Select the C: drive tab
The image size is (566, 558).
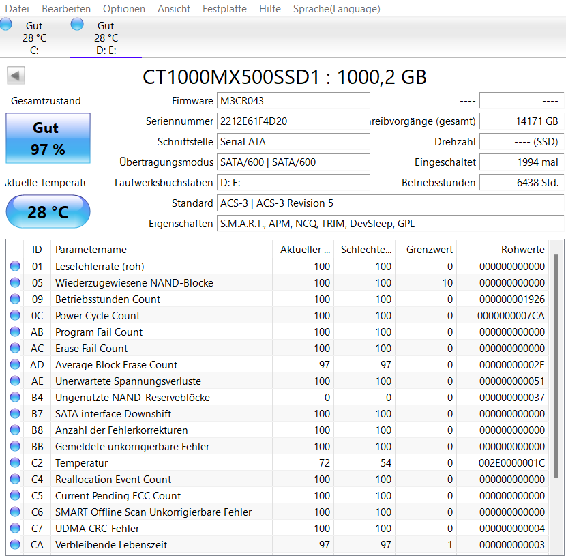(34, 38)
